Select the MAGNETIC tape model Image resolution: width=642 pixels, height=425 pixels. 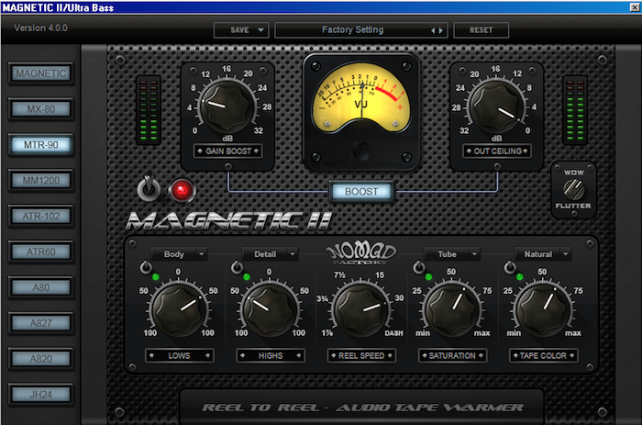[41, 73]
